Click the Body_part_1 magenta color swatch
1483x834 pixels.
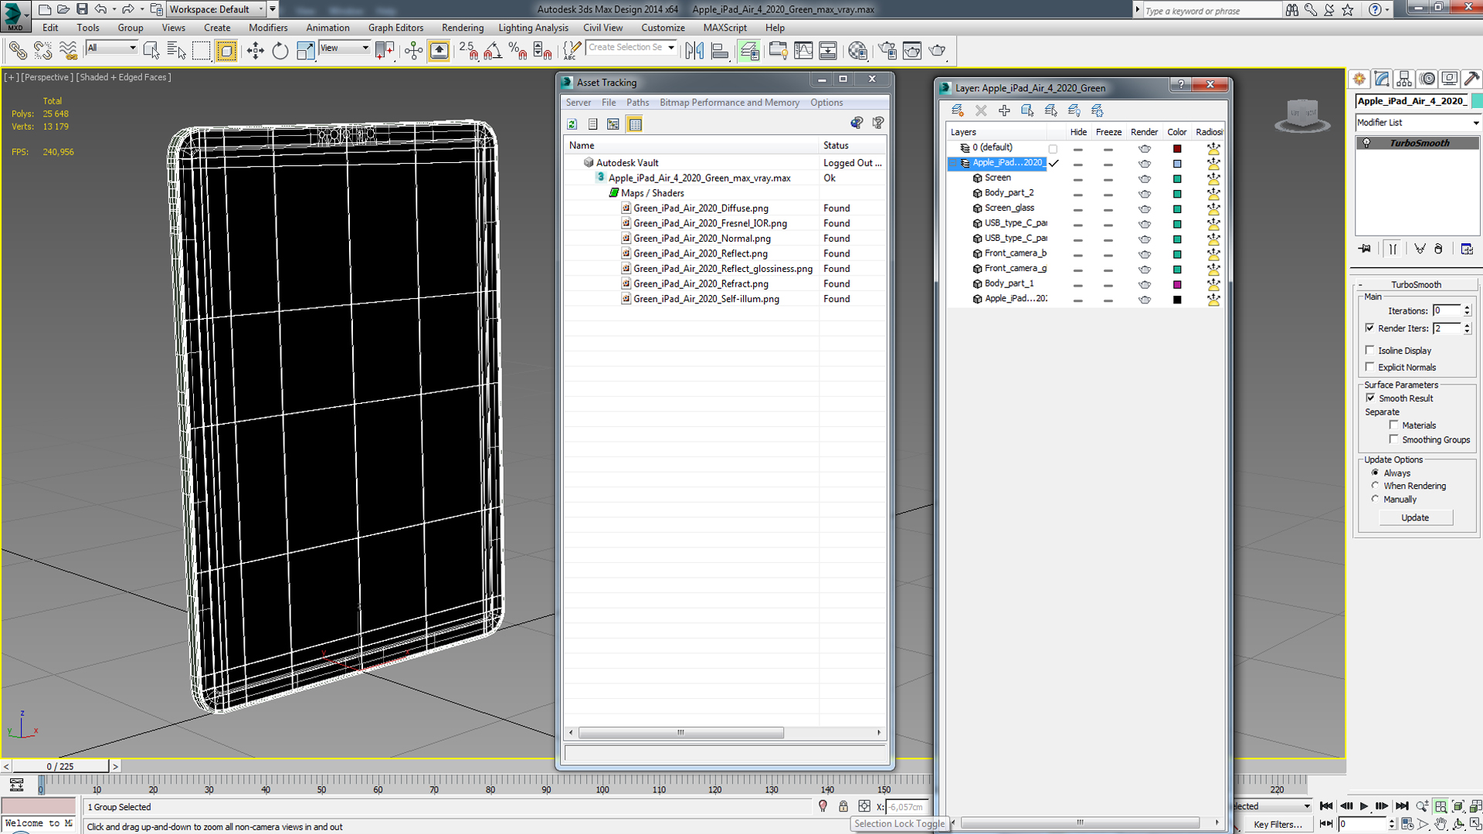click(x=1177, y=284)
